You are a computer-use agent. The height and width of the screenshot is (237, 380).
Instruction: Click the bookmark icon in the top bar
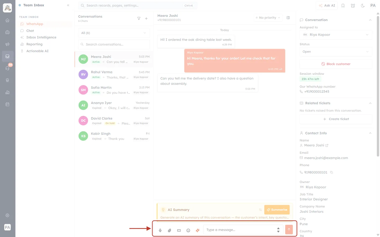tap(343, 6)
